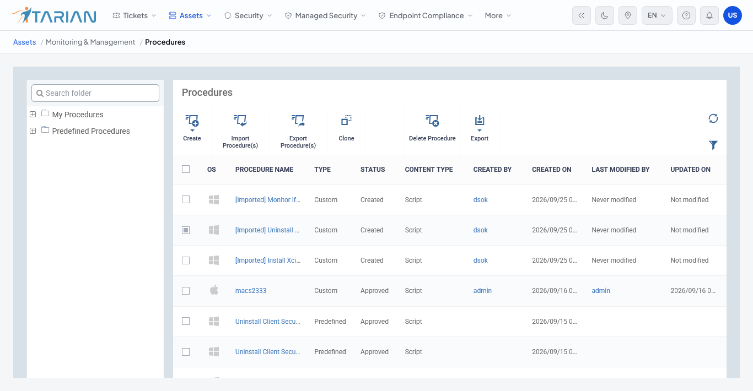Image resolution: width=753 pixels, height=391 pixels.
Task: Click the Delete Procedure icon
Action: 432,120
